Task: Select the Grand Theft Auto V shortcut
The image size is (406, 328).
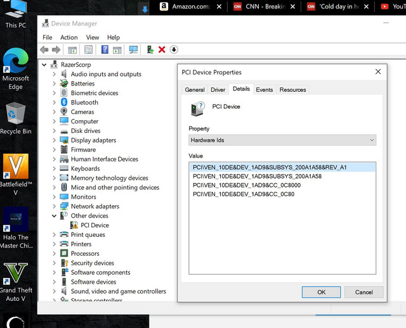Action: (15, 282)
